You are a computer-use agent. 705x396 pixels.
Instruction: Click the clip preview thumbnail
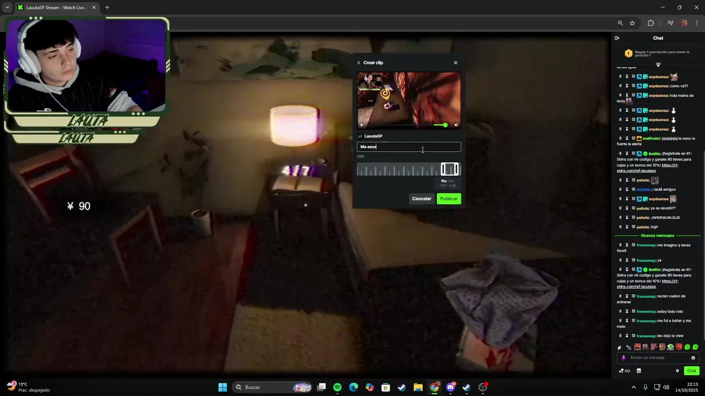point(409,101)
